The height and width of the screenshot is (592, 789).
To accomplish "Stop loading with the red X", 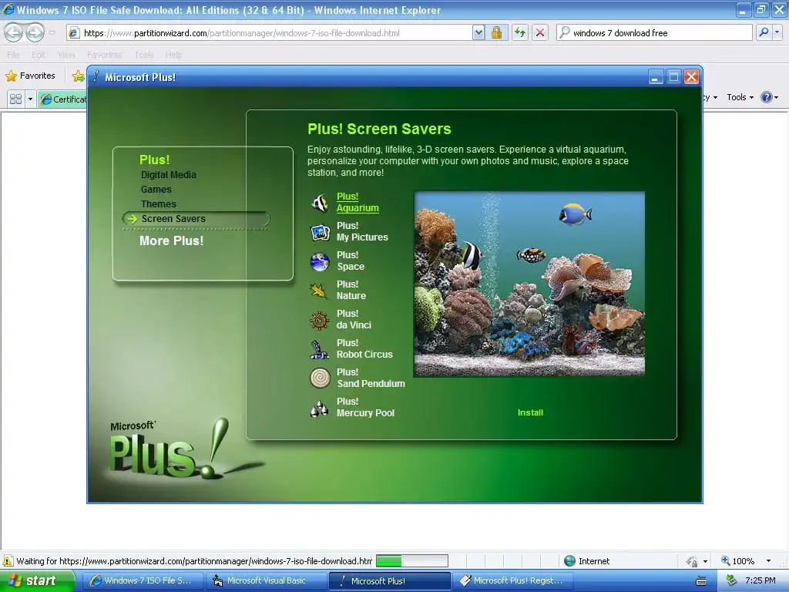I will pos(540,33).
